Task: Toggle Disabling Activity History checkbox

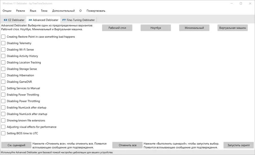Action: point(3,56)
